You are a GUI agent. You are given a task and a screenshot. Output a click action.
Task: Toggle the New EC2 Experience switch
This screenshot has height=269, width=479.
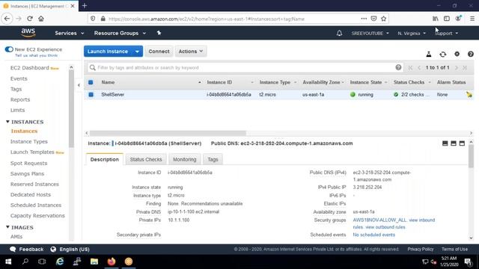pos(9,49)
